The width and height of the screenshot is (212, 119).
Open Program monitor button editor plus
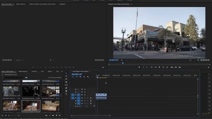208,67
